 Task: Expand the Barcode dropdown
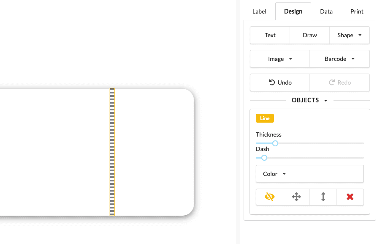tap(339, 59)
